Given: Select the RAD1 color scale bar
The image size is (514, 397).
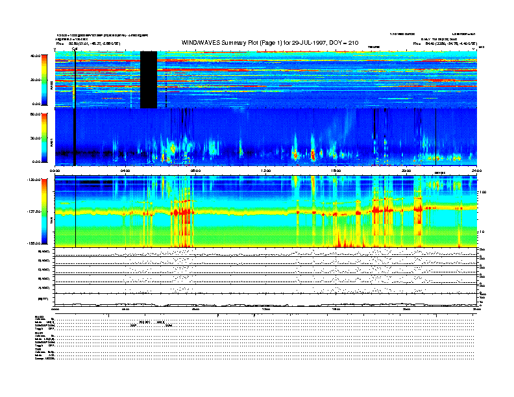Looking at the screenshot, I should click(x=44, y=138).
